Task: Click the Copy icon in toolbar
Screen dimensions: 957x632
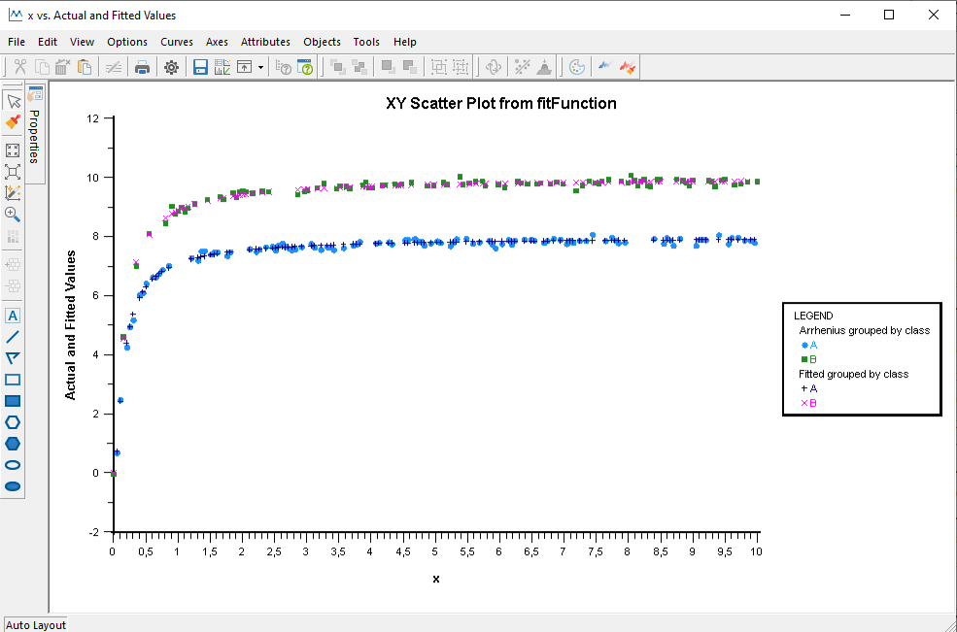Action: tap(42, 67)
